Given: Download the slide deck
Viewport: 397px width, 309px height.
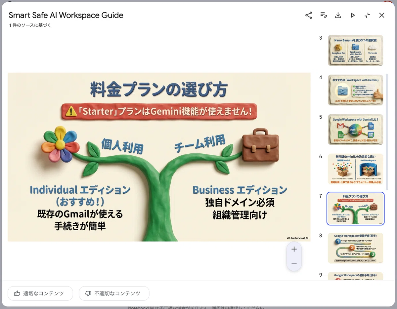Looking at the screenshot, I should point(338,15).
